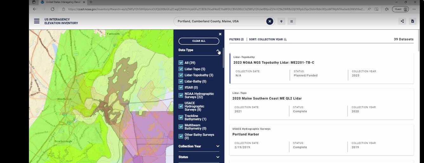Open a new browser tab

pos(91,2)
